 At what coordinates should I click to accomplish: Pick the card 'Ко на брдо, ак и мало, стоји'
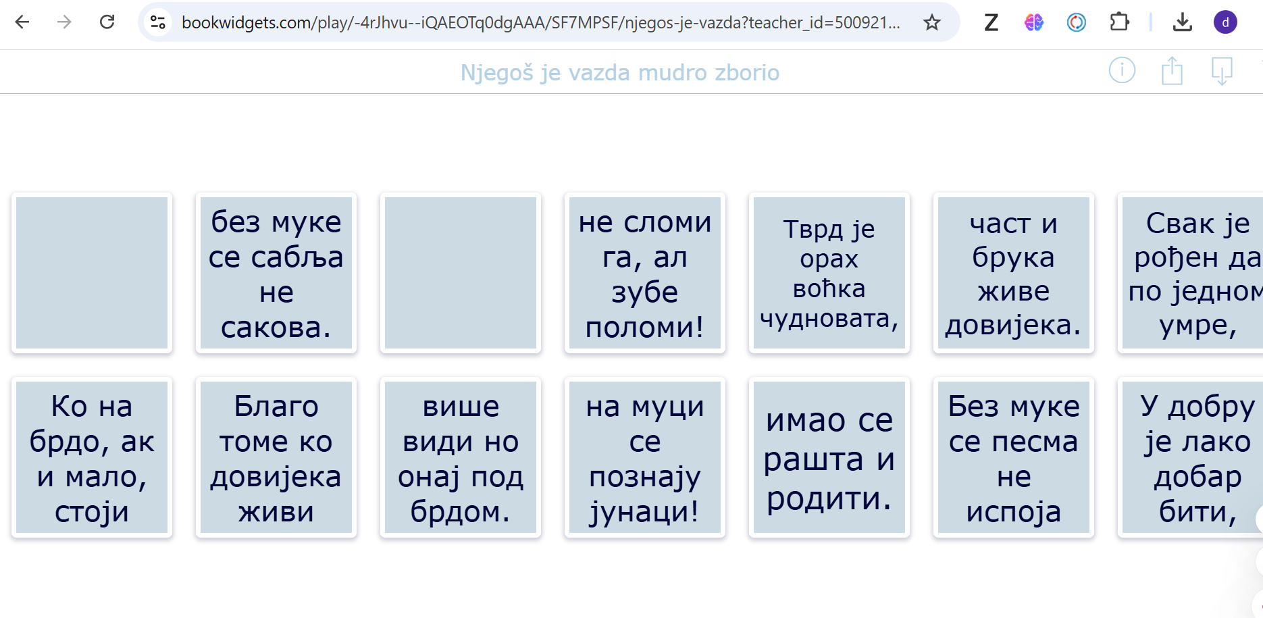(x=92, y=457)
